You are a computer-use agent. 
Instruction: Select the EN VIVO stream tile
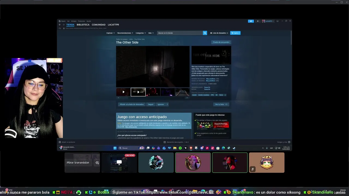pos(119,163)
